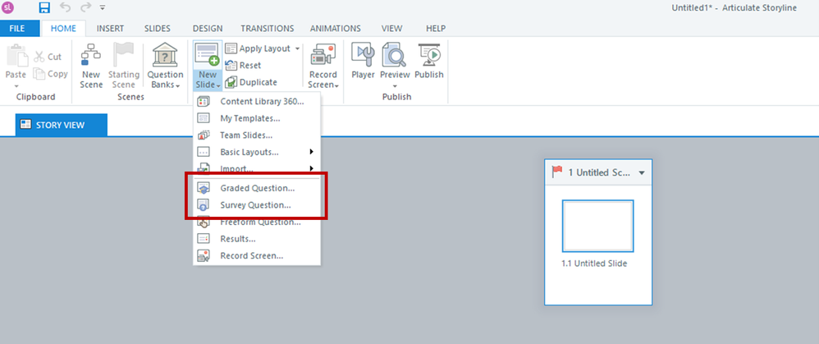Collapse the New Slide dropdown label

[x=208, y=80]
